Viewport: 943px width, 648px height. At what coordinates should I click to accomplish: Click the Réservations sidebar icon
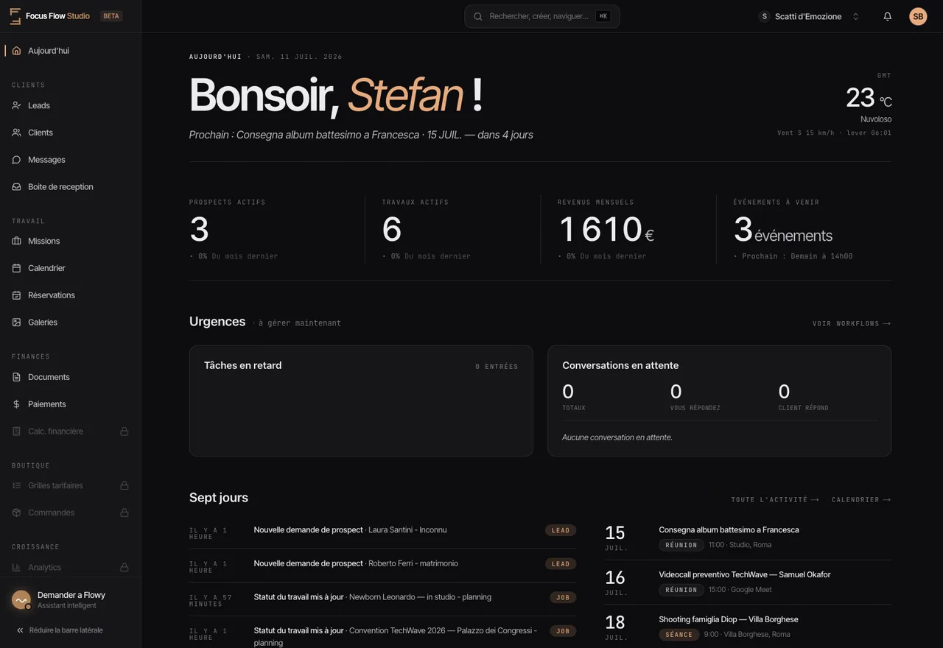pyautogui.click(x=17, y=295)
